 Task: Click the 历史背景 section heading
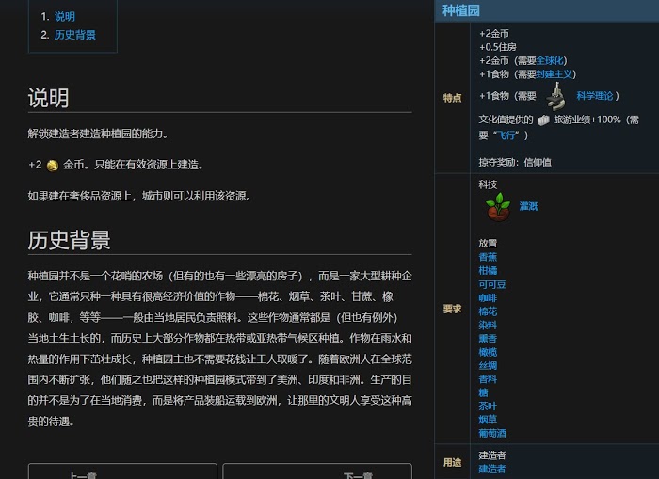click(69, 240)
